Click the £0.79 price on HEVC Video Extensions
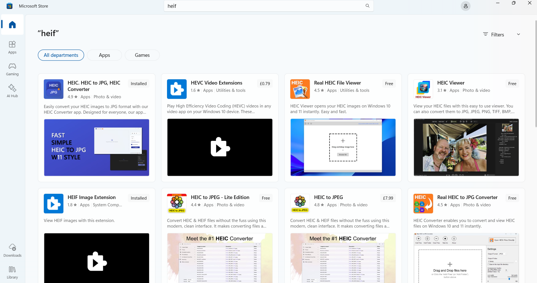The image size is (537, 283). pos(265,84)
